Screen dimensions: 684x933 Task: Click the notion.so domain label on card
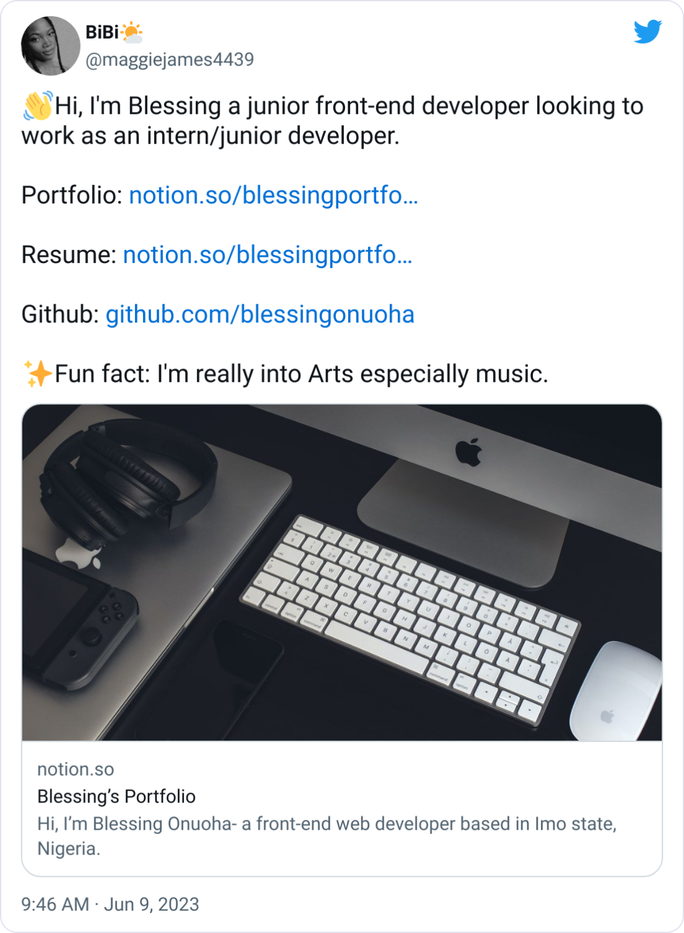pyautogui.click(x=75, y=769)
